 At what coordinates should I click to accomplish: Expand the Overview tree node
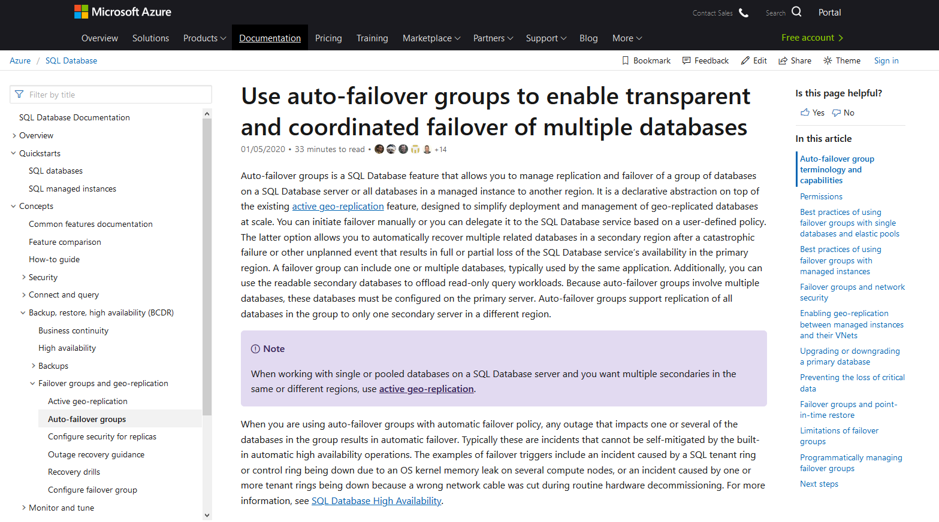click(x=14, y=135)
